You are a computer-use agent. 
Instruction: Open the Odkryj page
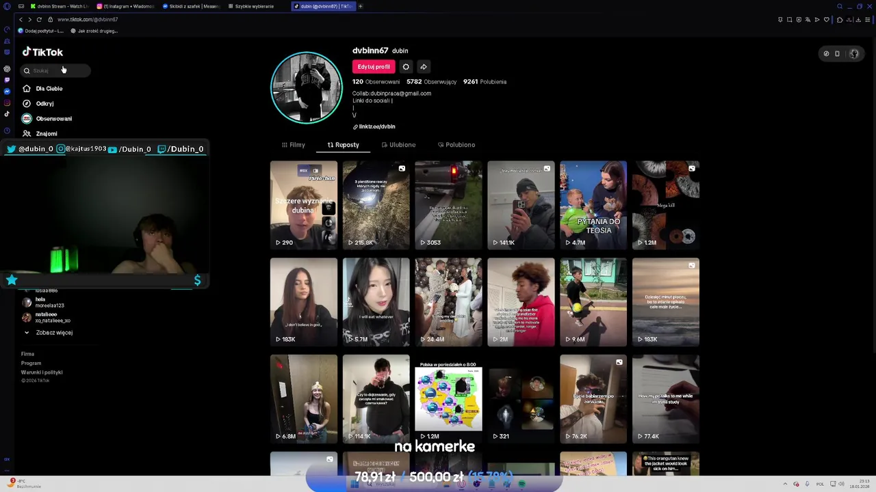(38, 104)
